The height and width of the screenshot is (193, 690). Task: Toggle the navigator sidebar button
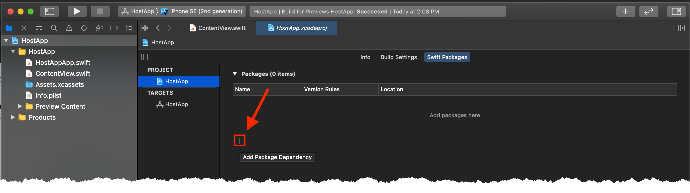(50, 11)
